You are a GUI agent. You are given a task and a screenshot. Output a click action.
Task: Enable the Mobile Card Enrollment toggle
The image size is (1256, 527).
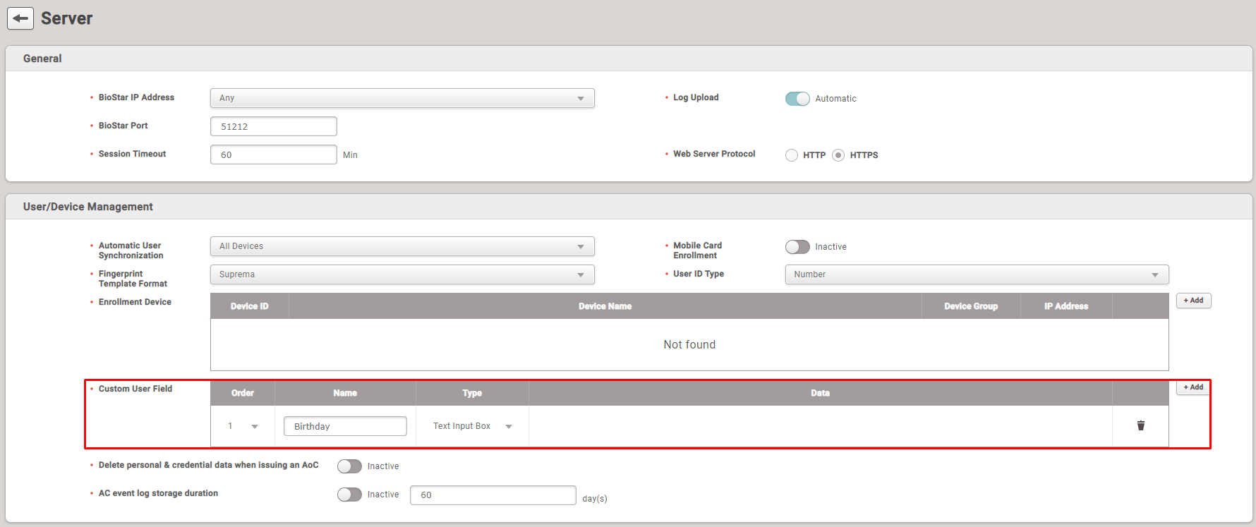(797, 247)
